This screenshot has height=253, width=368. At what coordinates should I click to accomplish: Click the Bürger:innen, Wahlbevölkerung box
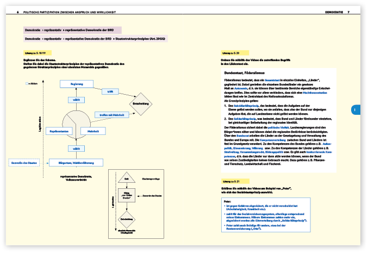pyautogui.click(x=76, y=162)
